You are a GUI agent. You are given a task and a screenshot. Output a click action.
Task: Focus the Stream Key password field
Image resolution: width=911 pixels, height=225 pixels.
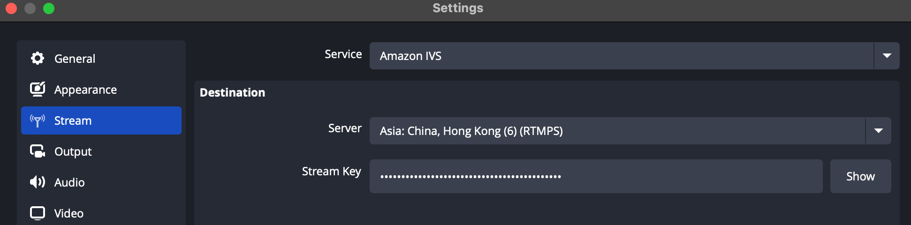596,176
